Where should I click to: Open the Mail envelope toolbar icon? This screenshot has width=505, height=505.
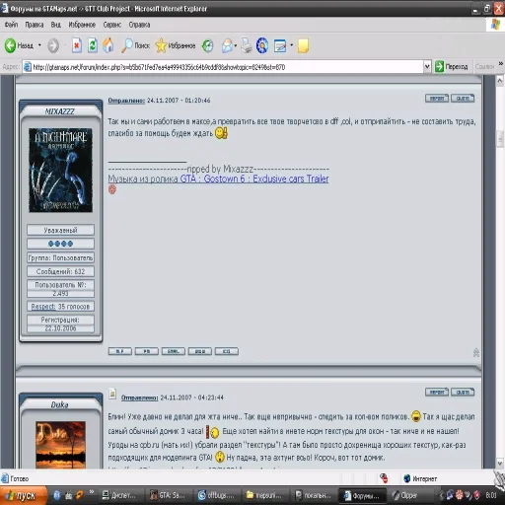click(x=227, y=45)
